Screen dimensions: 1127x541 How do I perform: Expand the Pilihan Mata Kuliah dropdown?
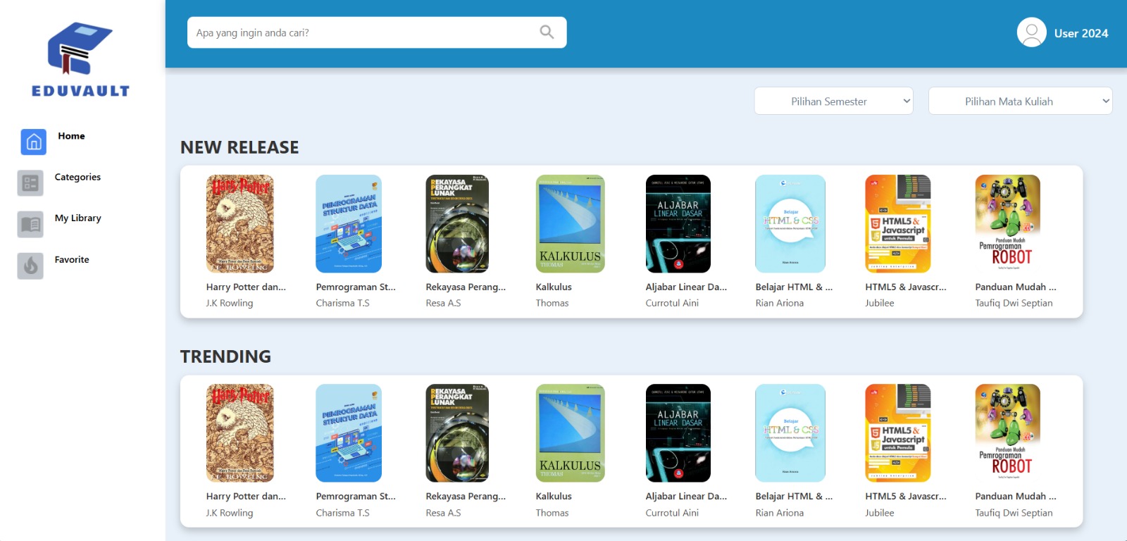click(1019, 101)
